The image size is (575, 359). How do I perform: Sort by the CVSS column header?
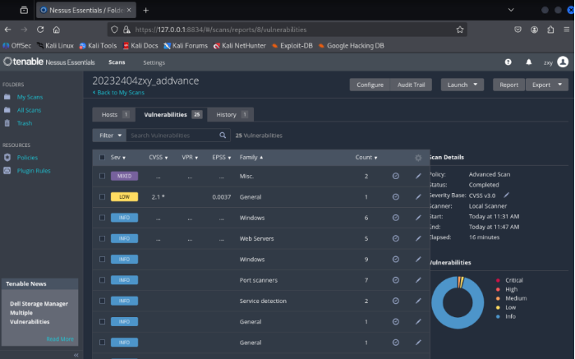tap(158, 157)
